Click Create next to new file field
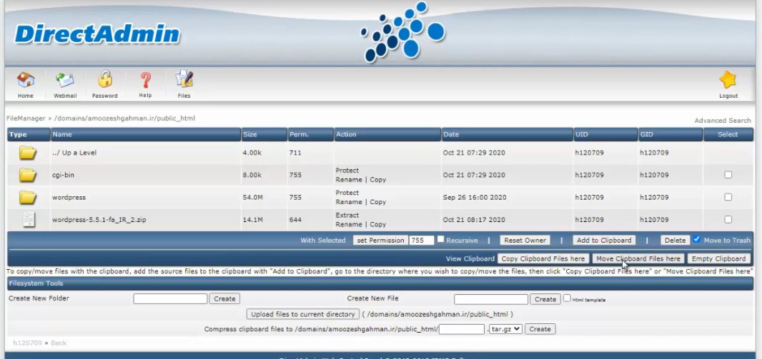 pos(545,299)
